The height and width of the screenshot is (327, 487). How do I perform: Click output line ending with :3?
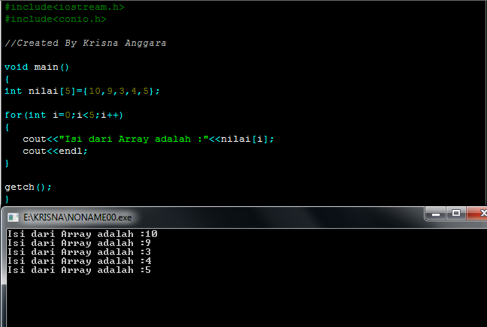click(79, 252)
